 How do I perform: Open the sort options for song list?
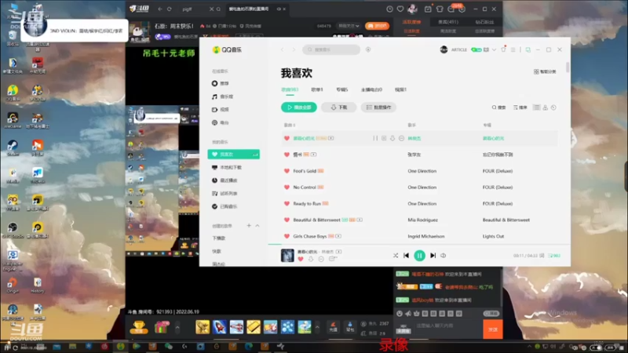520,107
